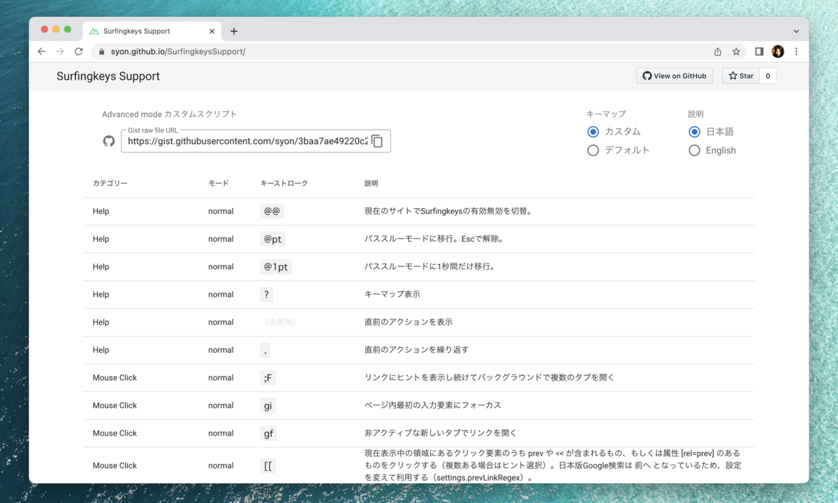Click Help category in @@ row
838x503 pixels.
click(101, 211)
